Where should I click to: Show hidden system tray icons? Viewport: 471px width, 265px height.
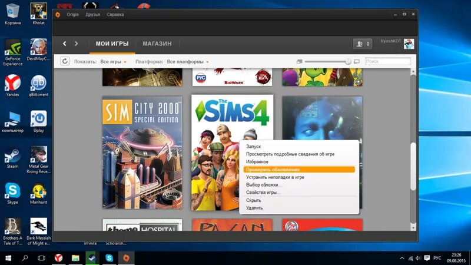tap(402, 258)
